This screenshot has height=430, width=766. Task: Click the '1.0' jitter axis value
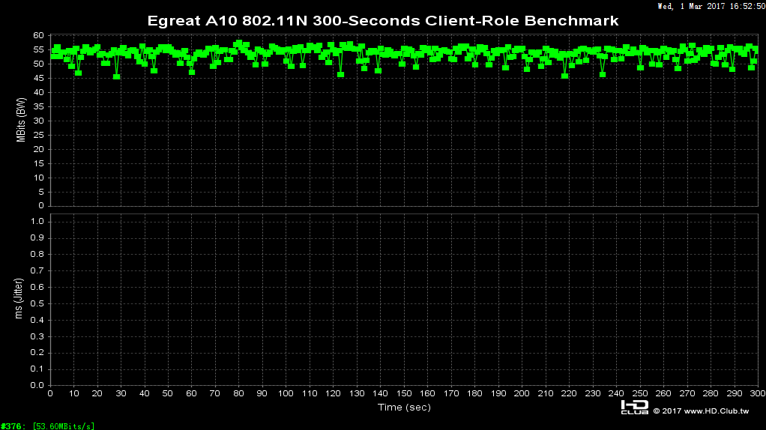37,222
